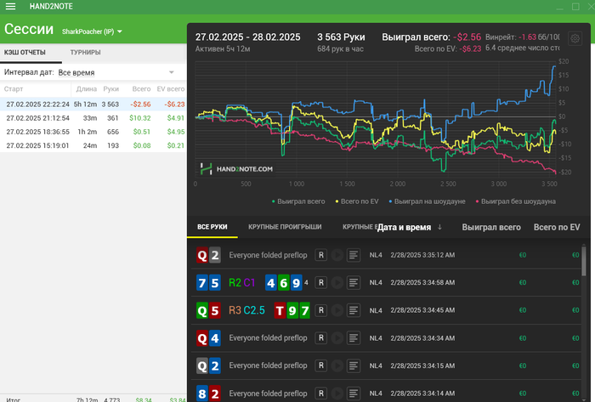Click -$2.56 value in session row
595x402 pixels.
pos(140,105)
